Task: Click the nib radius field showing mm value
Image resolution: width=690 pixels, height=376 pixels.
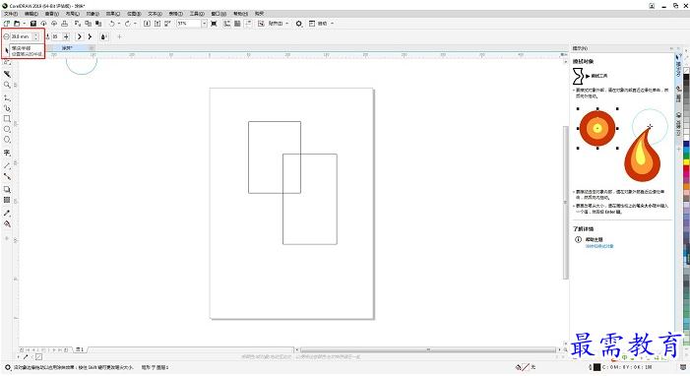Action: pos(21,36)
